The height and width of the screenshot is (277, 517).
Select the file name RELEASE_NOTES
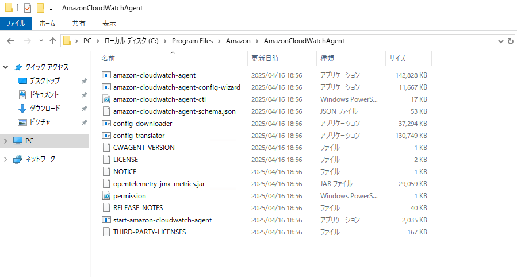(x=138, y=208)
